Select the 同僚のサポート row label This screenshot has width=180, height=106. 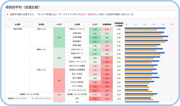click(x=77, y=54)
